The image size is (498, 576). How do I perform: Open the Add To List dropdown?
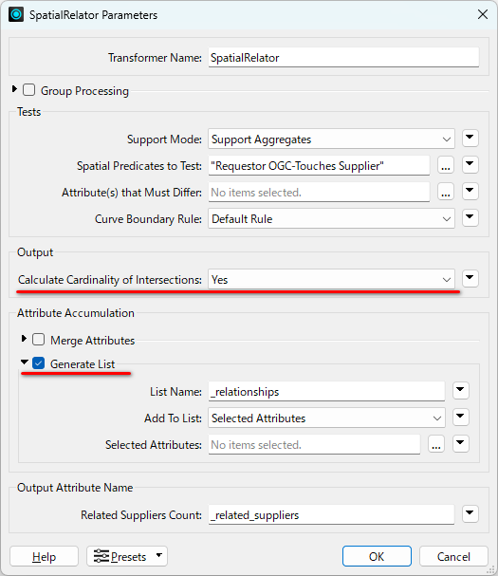pos(326,418)
